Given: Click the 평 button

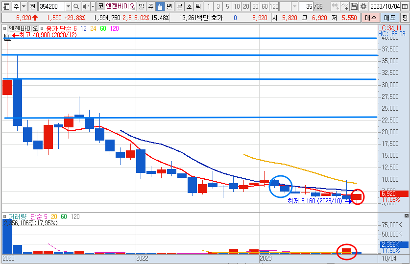Looking at the screenshot, I should coord(405,18).
